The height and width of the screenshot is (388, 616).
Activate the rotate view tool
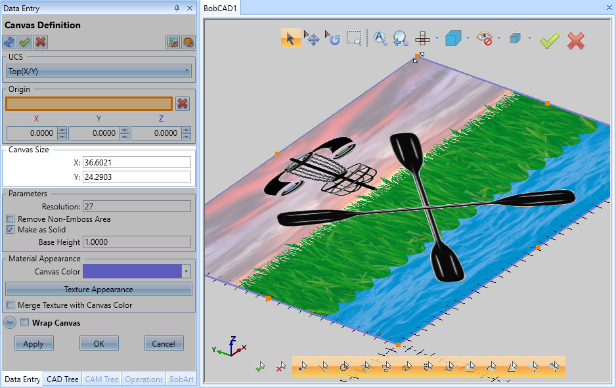(x=333, y=39)
